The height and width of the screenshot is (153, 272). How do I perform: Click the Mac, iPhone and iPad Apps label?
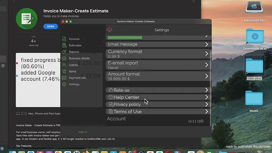(44, 114)
